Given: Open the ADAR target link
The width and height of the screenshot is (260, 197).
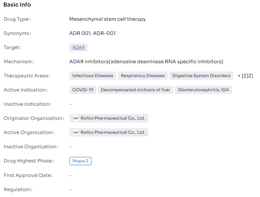Looking at the screenshot, I should tap(78, 47).
